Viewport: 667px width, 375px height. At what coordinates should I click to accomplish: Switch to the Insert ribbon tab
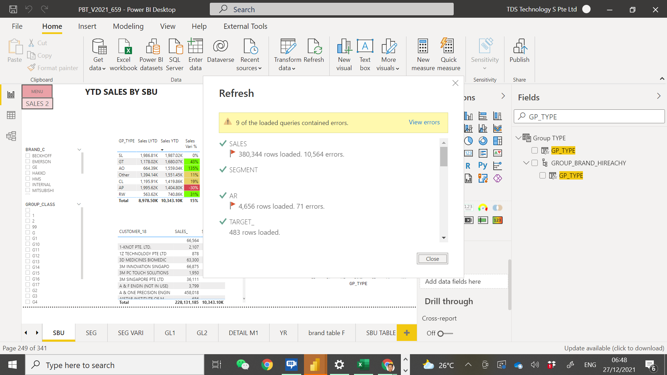click(x=87, y=26)
